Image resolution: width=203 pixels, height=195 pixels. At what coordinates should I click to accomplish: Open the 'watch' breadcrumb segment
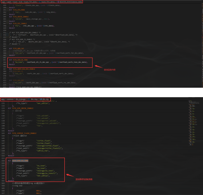tap(9, 2)
